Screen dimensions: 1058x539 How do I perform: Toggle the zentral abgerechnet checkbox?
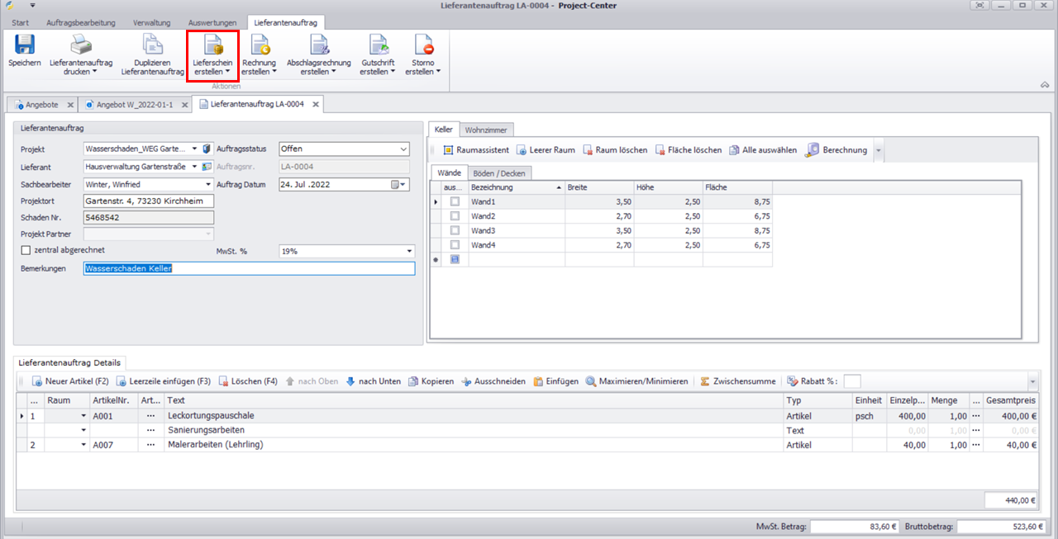26,250
